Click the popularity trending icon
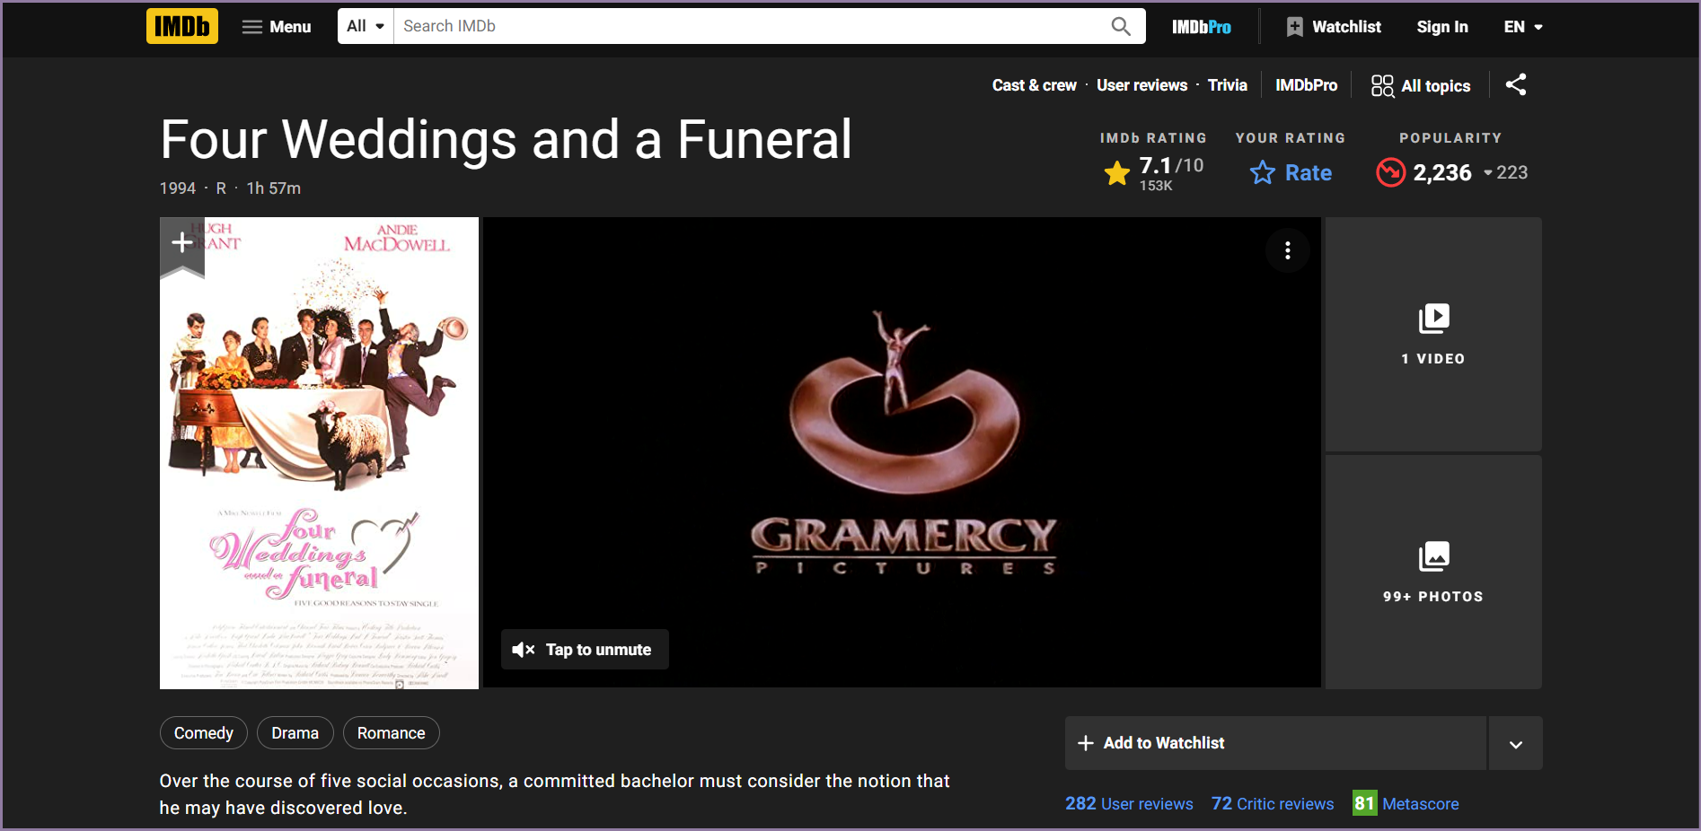This screenshot has width=1701, height=831. (x=1390, y=171)
